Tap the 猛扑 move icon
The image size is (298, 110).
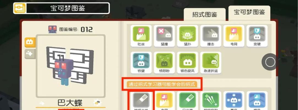pyautogui.click(x=187, y=36)
